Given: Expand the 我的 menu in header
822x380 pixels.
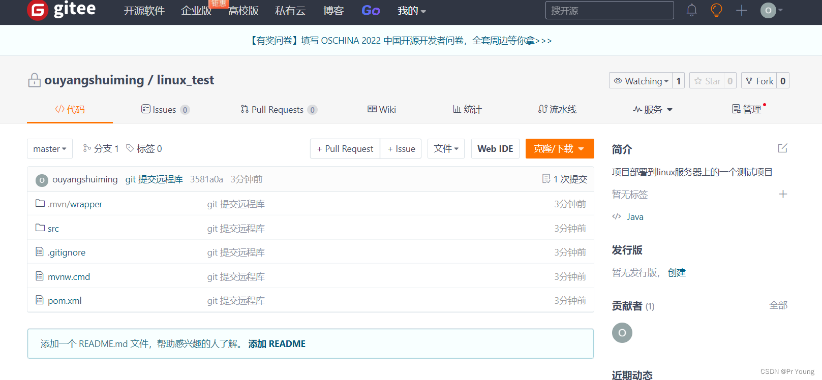Looking at the screenshot, I should [x=412, y=11].
